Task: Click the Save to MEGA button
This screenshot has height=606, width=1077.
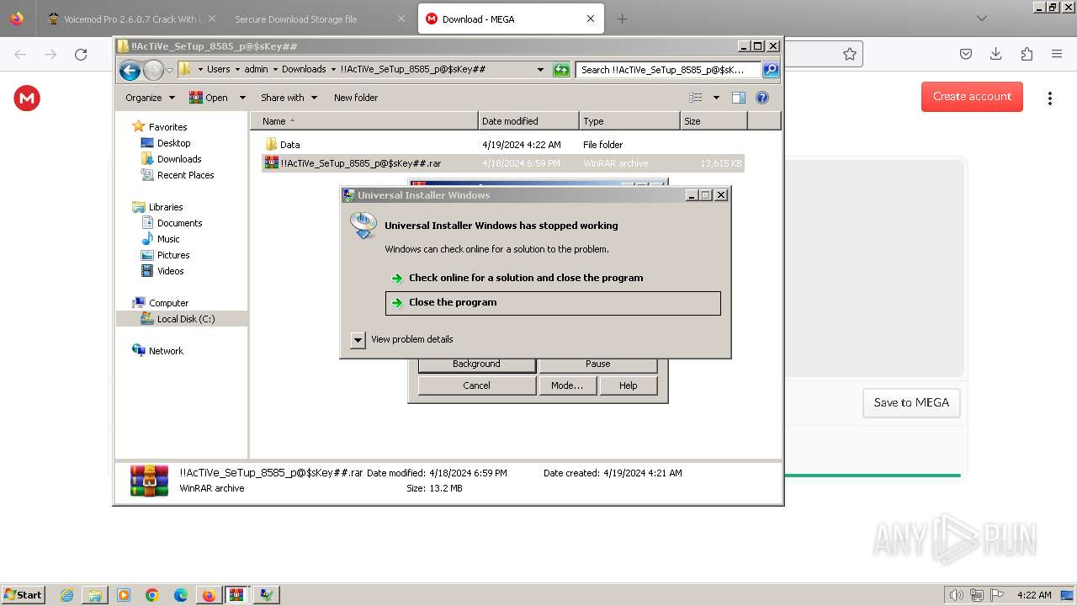Action: pos(911,402)
